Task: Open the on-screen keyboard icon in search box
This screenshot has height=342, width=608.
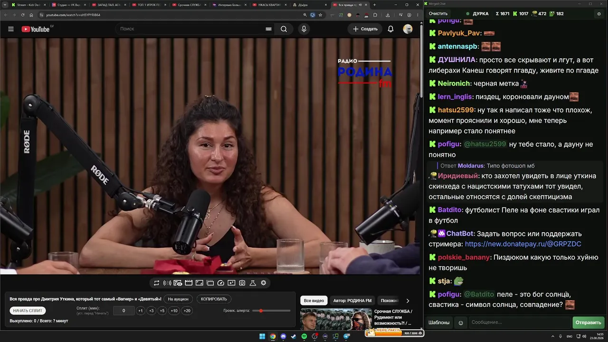Action: coord(268,29)
